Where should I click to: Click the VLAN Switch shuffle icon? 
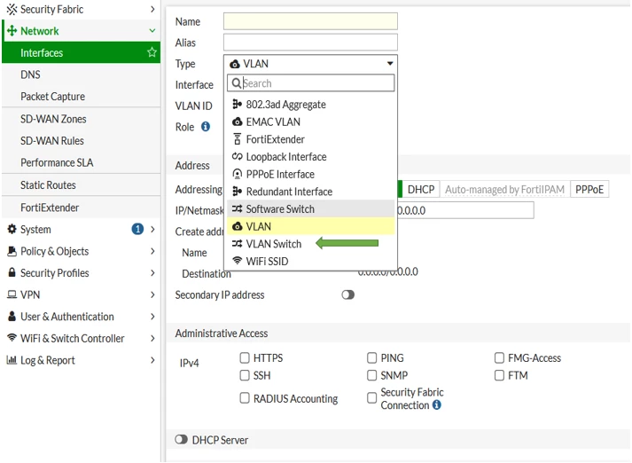point(237,244)
